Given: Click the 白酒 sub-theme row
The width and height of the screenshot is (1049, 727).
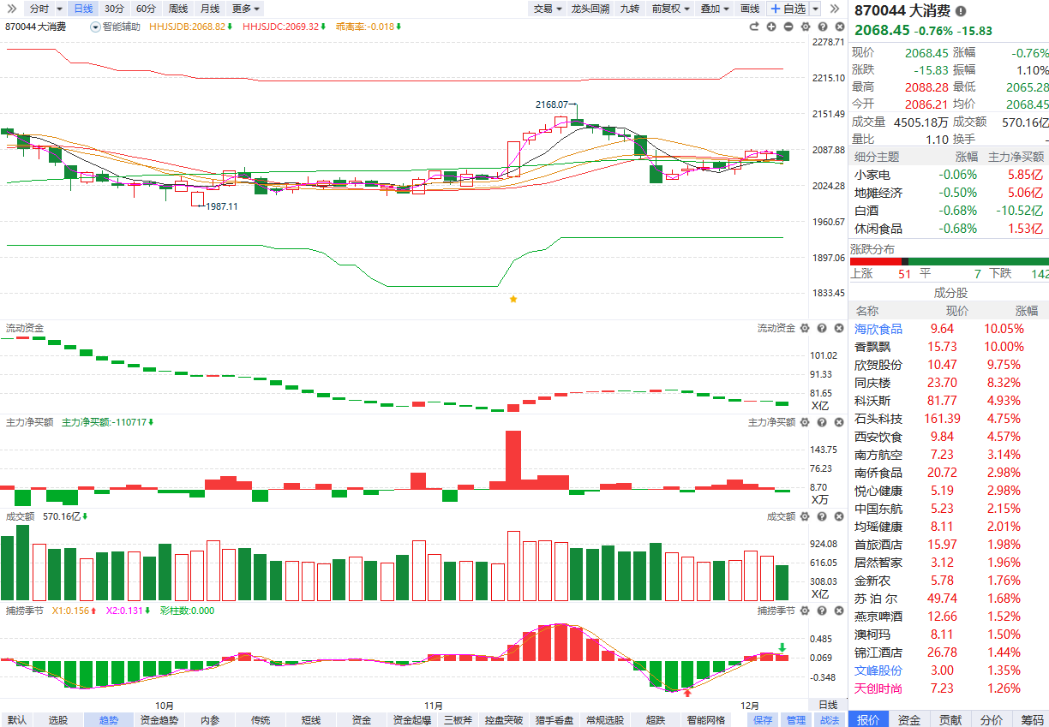Looking at the screenshot, I should (x=949, y=211).
